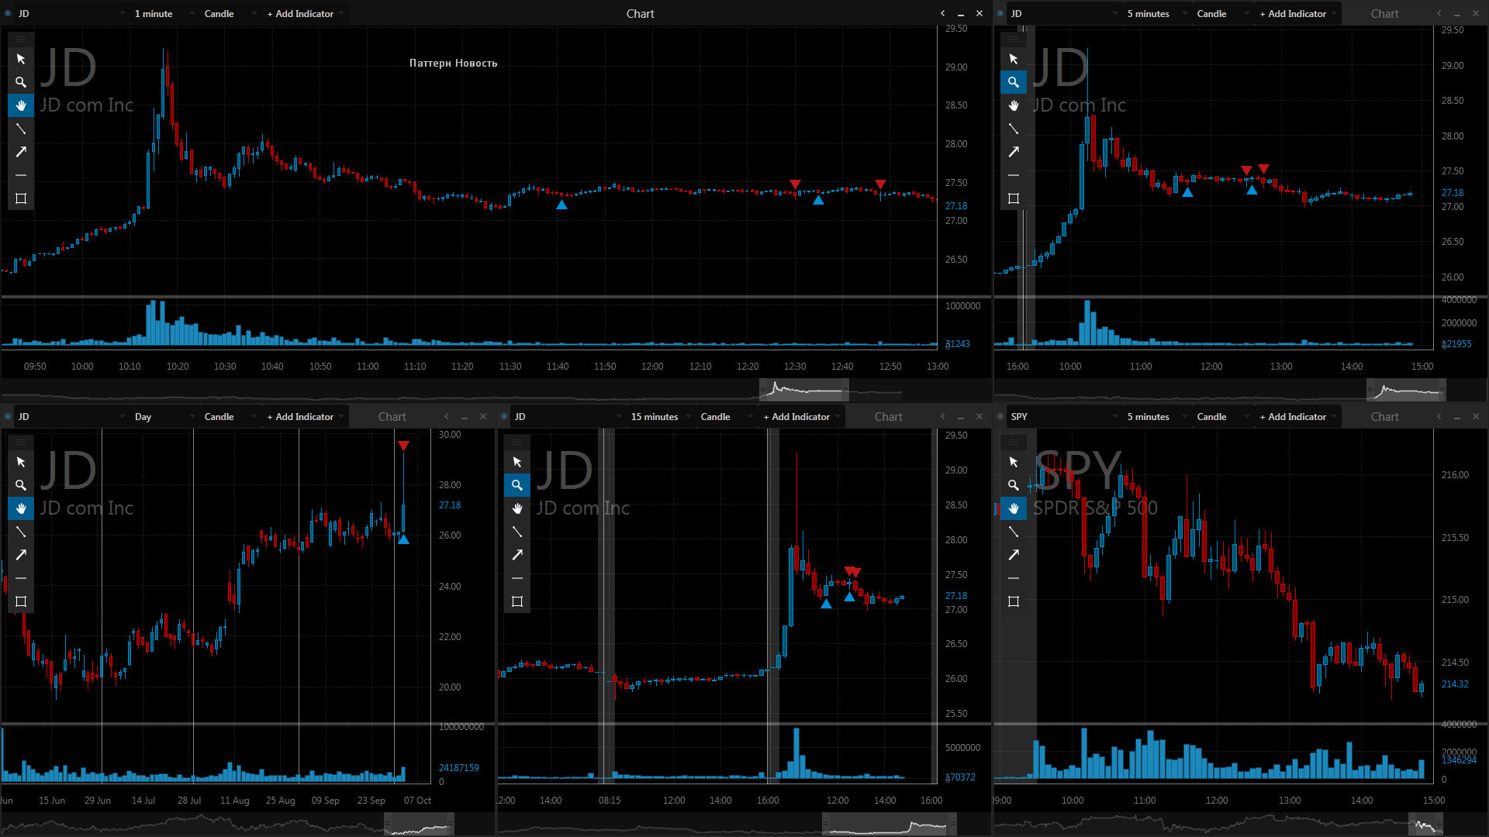Select the arrow draw tool in JD 5 minutes chart
The image size is (1489, 837).
1014,152
